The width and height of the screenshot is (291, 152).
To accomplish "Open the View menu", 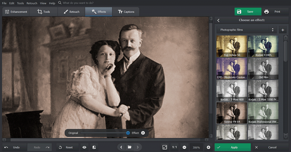I will 43,3.
